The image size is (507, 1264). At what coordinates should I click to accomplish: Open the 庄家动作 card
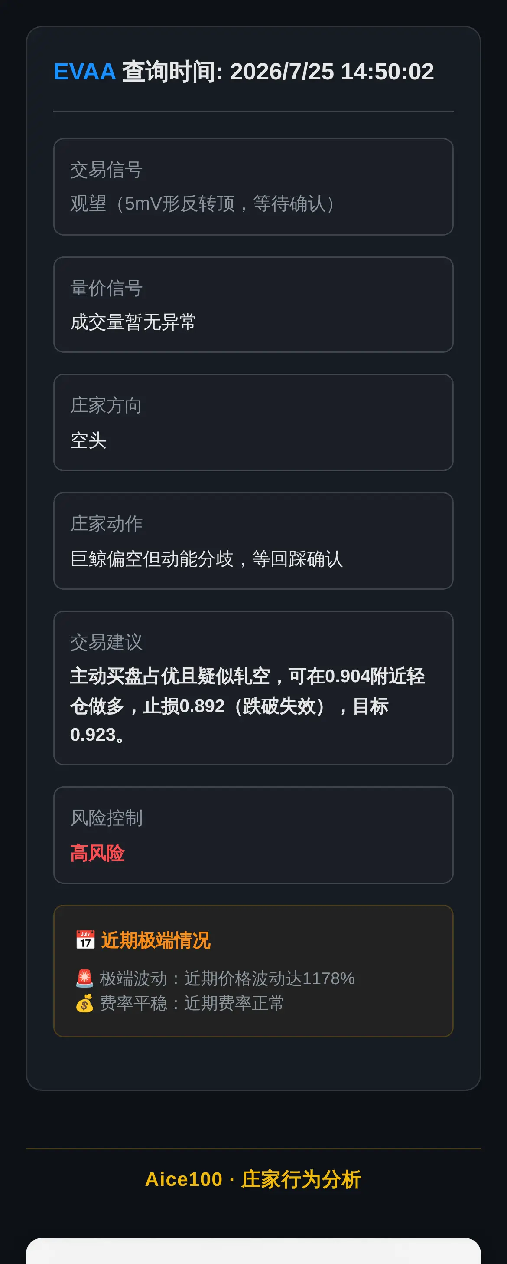[x=253, y=541]
